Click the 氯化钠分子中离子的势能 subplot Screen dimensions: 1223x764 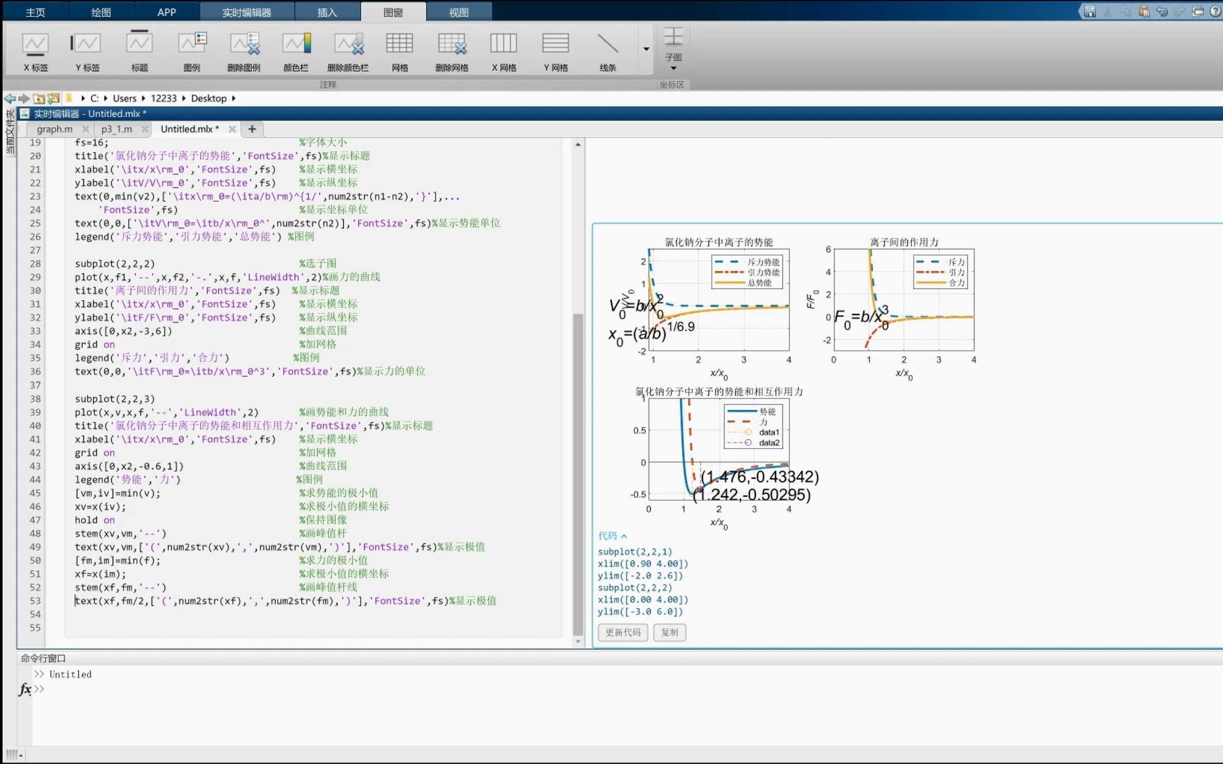[x=719, y=300]
